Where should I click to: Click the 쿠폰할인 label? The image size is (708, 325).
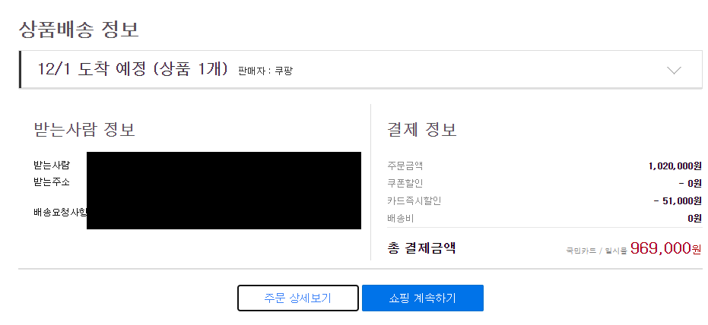tap(405, 184)
